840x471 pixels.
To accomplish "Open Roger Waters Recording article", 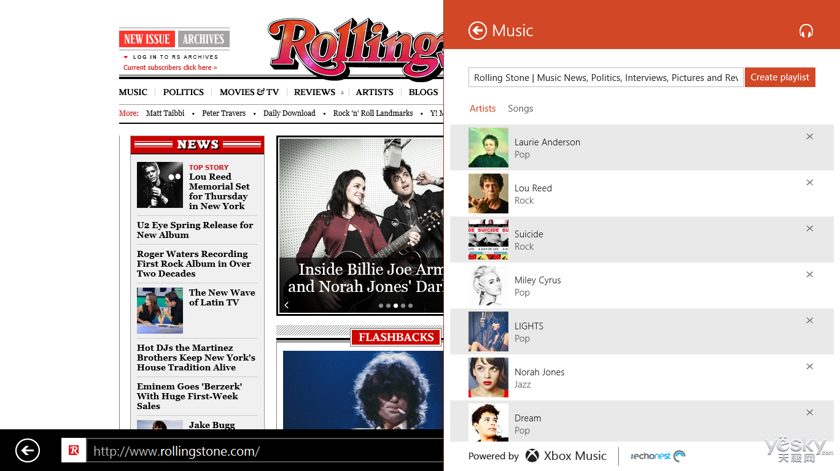I will pos(194,264).
